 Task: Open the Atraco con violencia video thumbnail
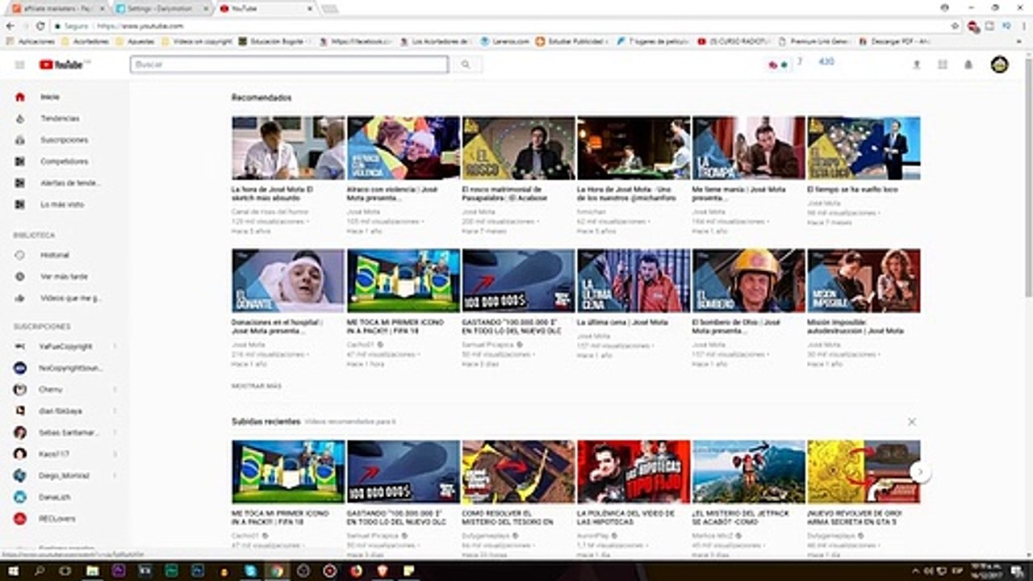point(404,148)
